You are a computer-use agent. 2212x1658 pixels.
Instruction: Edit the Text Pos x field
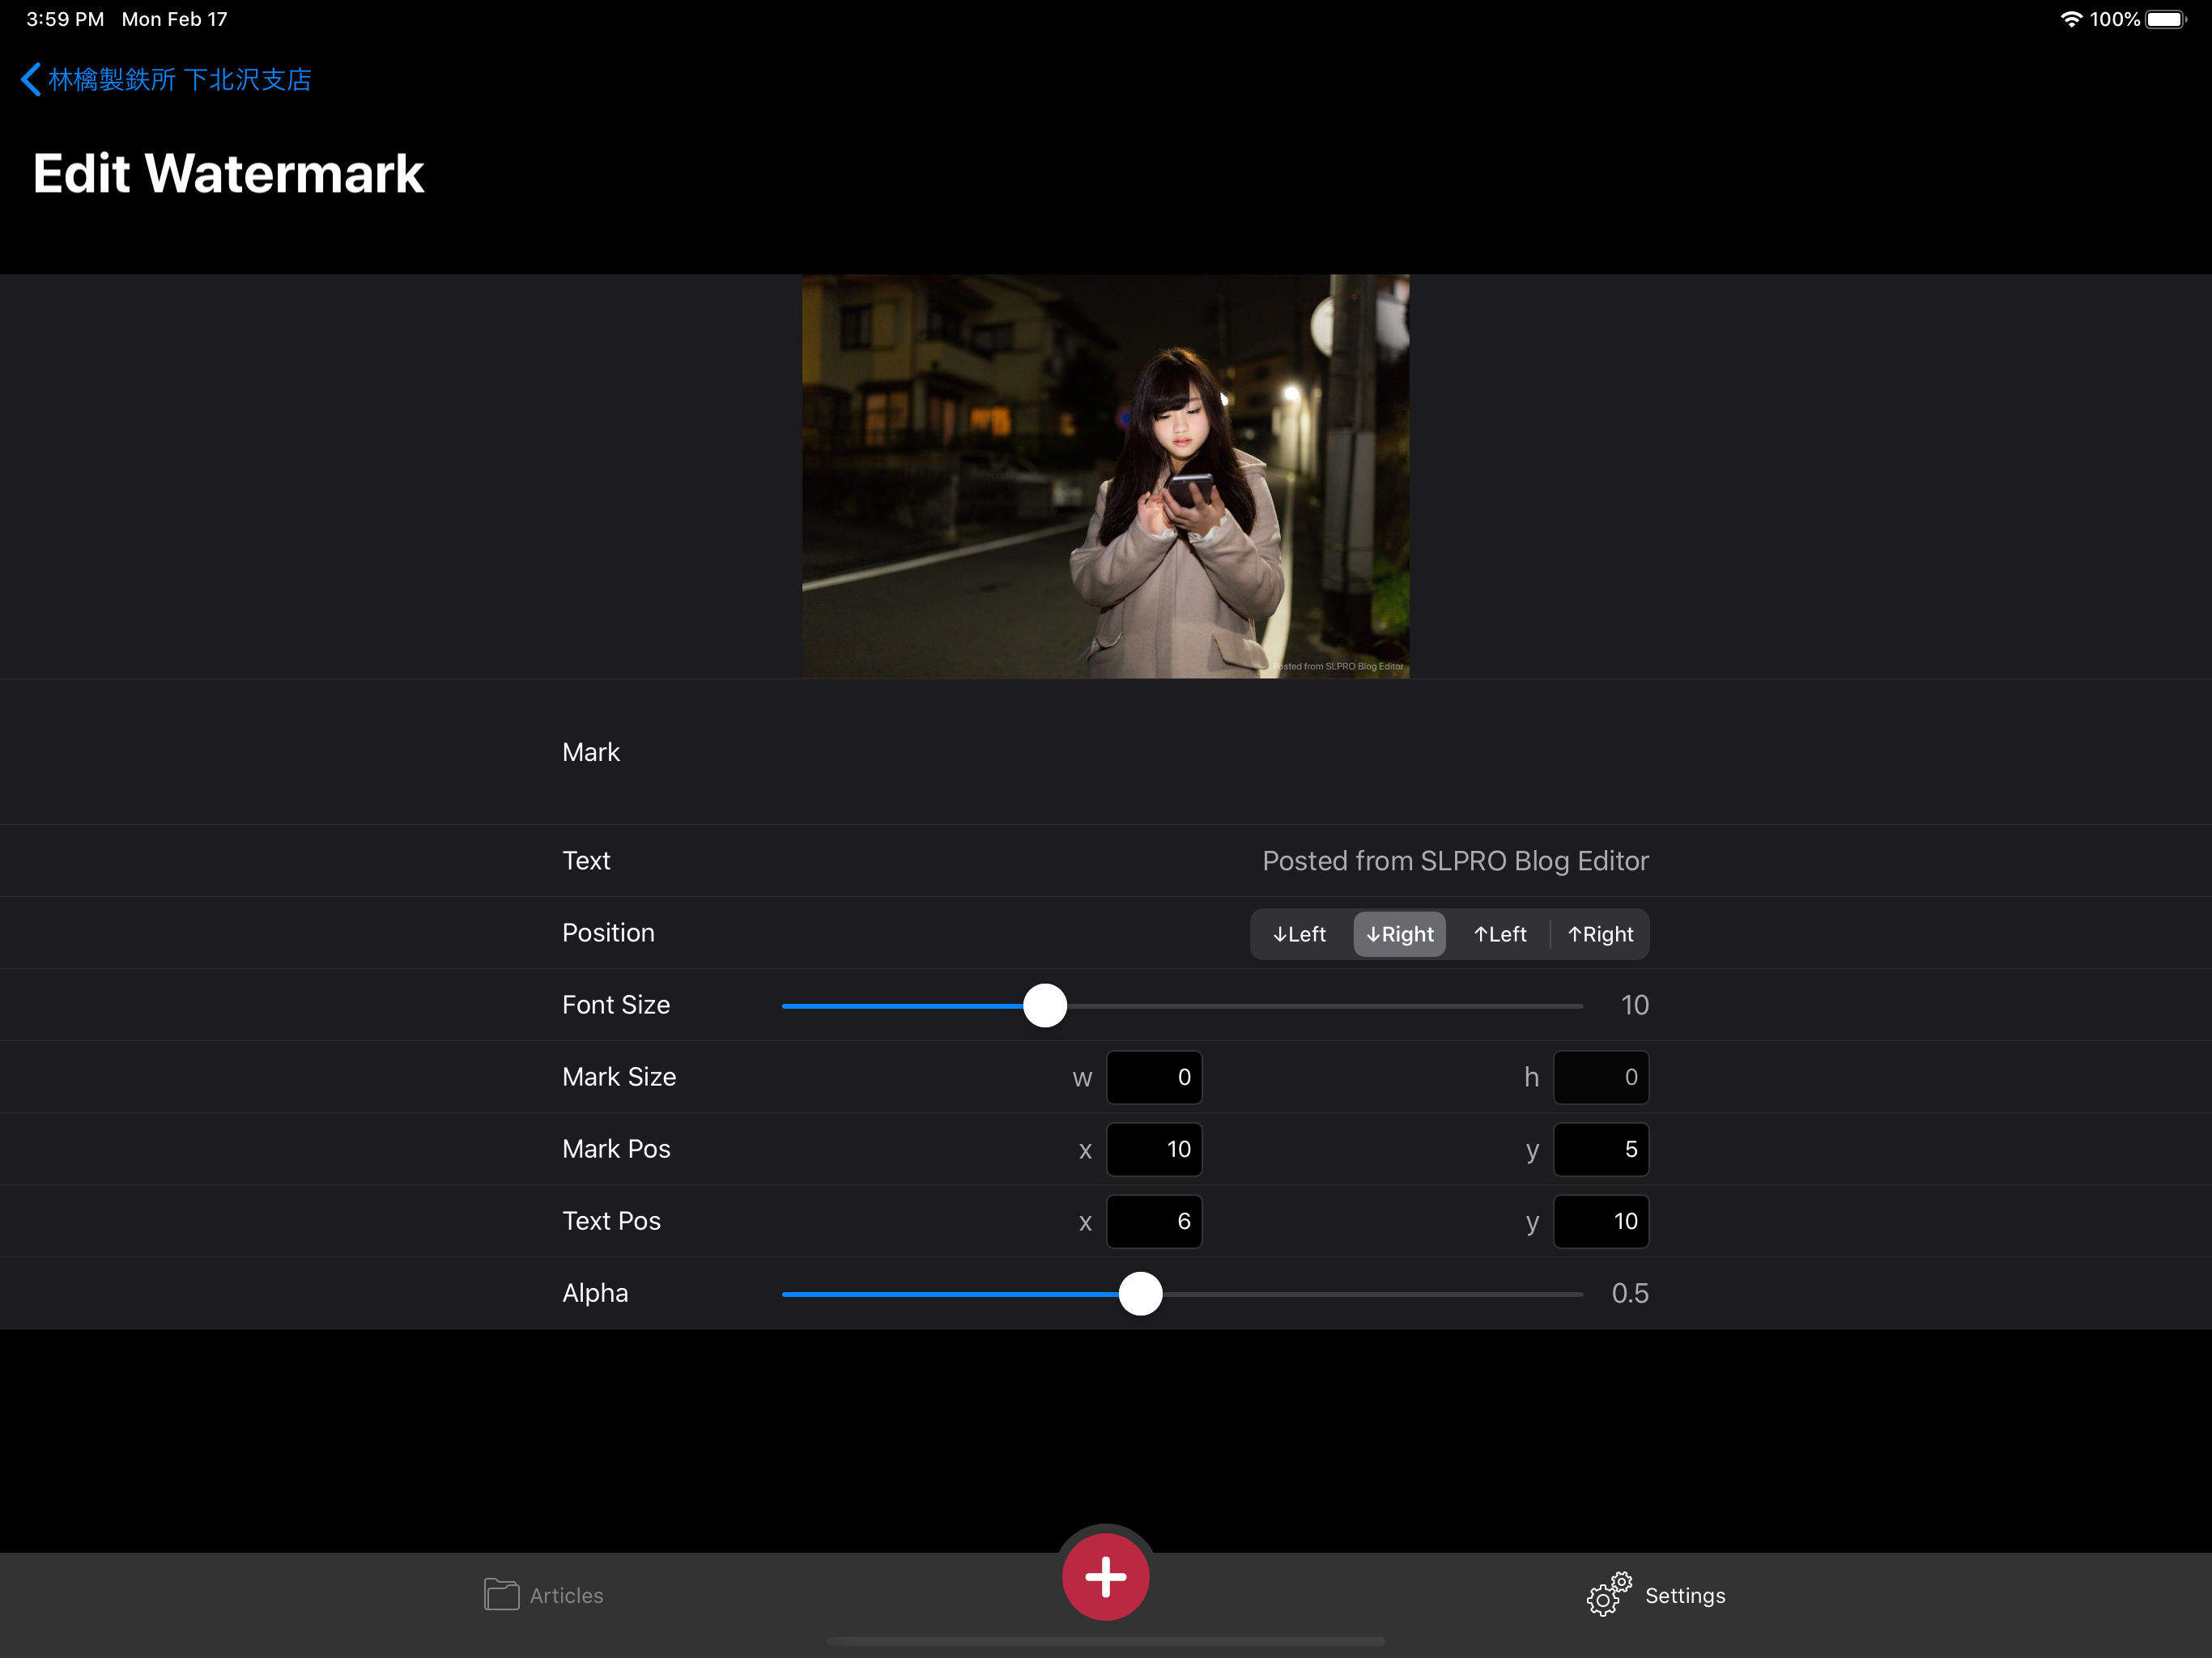click(x=1154, y=1221)
